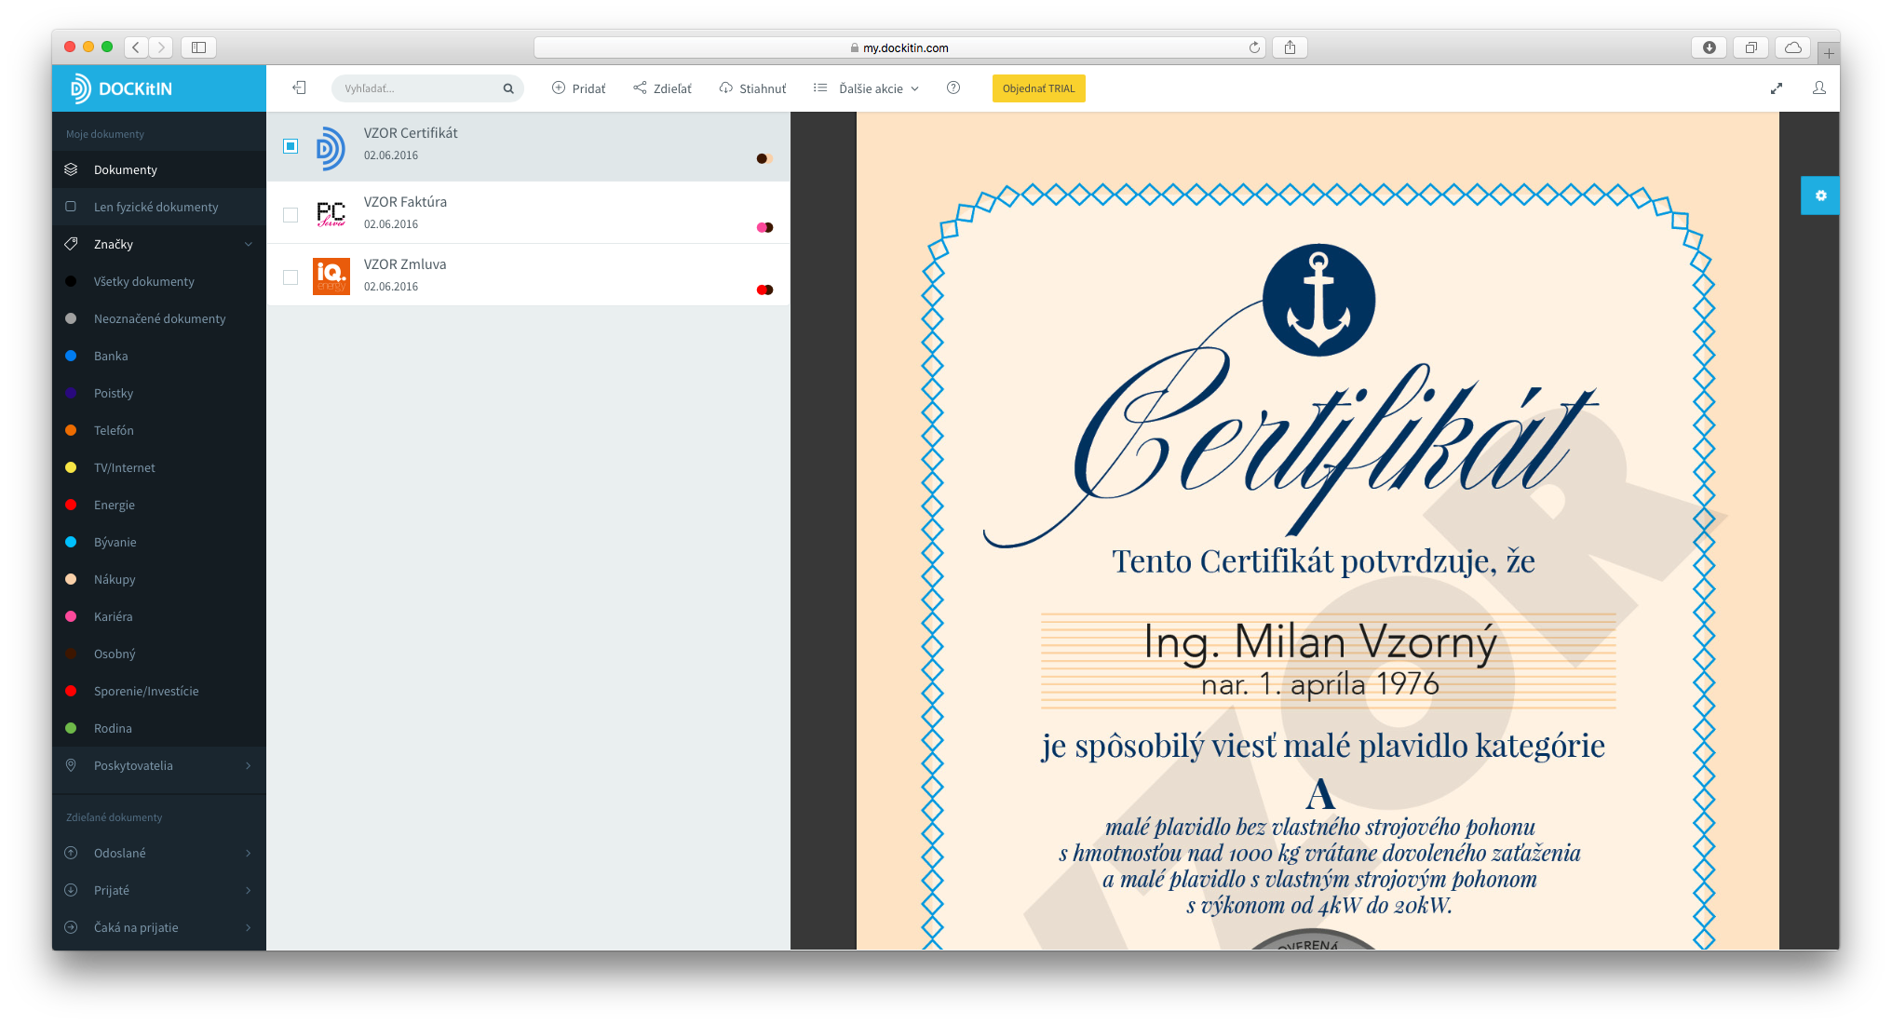Open the blue settings gear panel

[x=1820, y=196]
